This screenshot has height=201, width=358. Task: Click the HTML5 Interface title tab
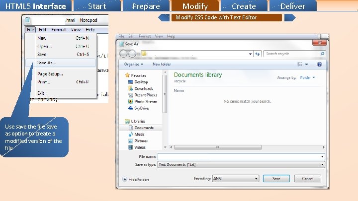pos(36,5)
